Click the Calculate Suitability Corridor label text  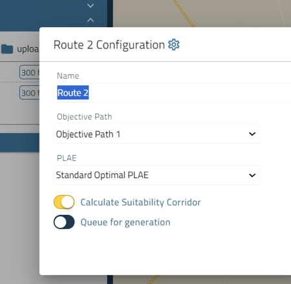140,202
